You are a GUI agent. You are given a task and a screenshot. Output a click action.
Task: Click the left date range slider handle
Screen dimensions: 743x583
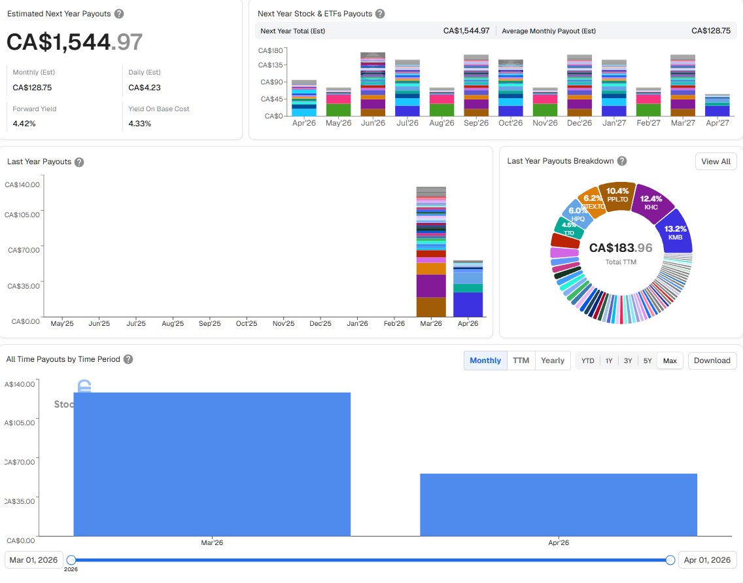(x=71, y=560)
